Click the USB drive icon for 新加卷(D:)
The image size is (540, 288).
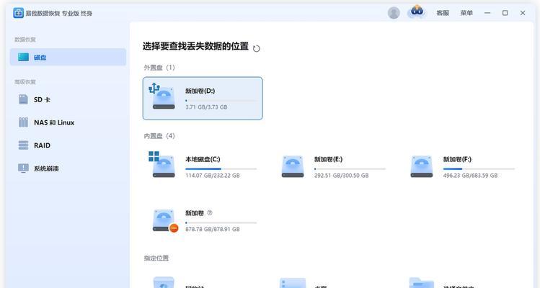pos(162,96)
